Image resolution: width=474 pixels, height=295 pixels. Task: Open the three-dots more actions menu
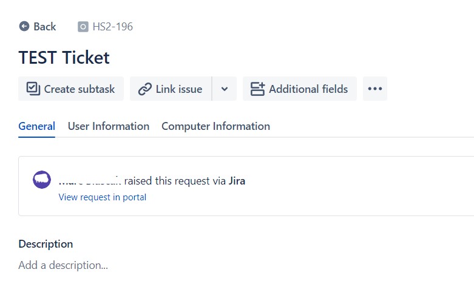point(375,89)
